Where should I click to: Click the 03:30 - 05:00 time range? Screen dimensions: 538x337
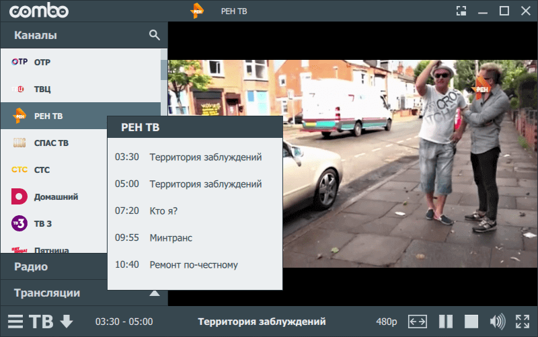click(x=124, y=322)
